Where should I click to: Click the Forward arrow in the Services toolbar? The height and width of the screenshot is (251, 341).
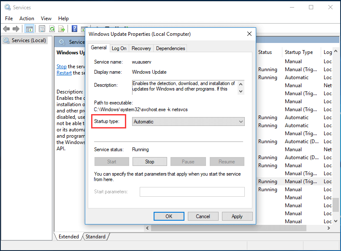tap(16, 29)
